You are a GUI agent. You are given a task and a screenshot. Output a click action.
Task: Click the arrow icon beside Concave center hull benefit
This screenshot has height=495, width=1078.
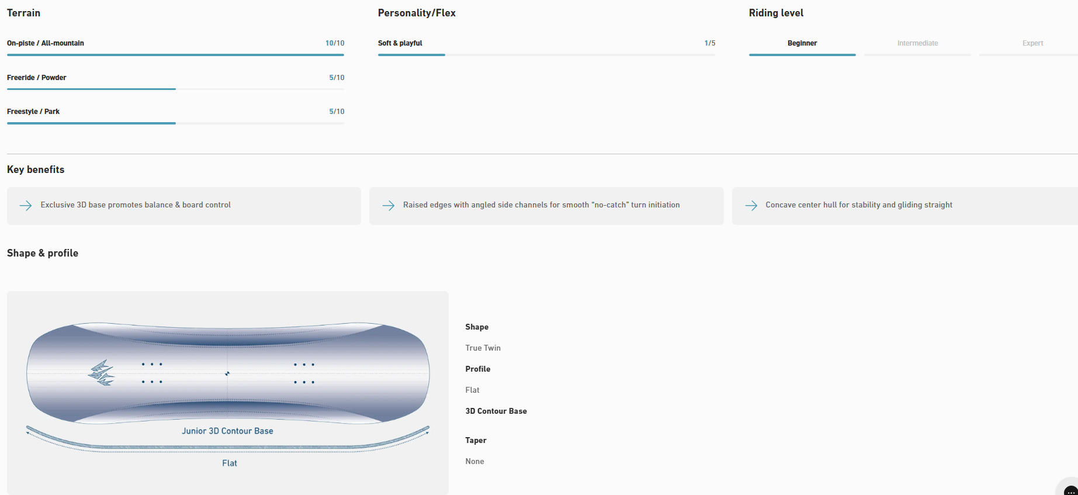pos(751,205)
